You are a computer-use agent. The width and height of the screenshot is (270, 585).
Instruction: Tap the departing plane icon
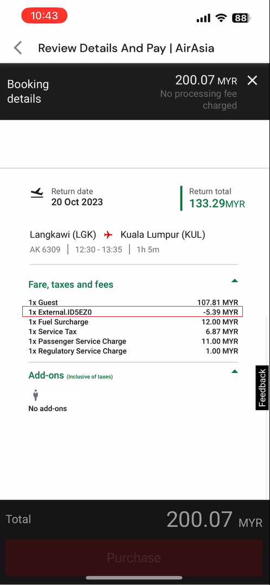(x=37, y=193)
